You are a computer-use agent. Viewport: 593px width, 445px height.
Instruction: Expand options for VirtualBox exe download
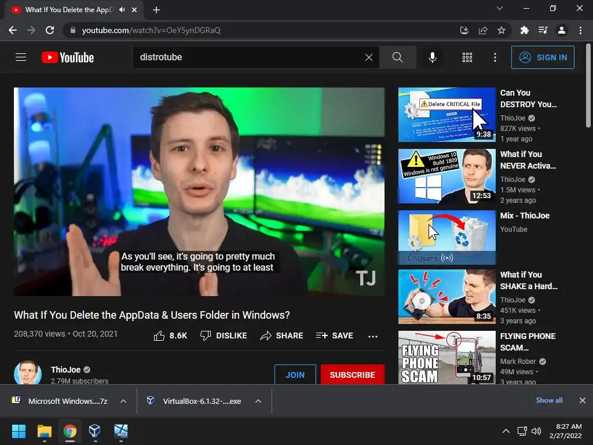tap(258, 401)
